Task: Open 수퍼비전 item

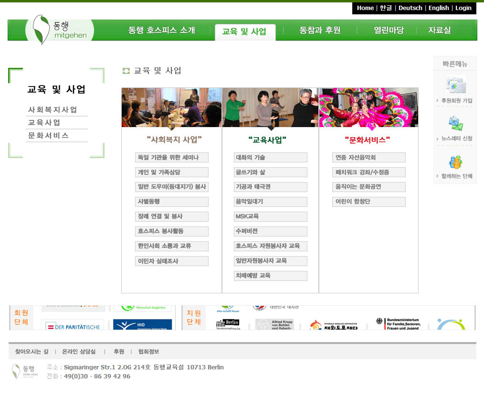Action: [x=270, y=231]
